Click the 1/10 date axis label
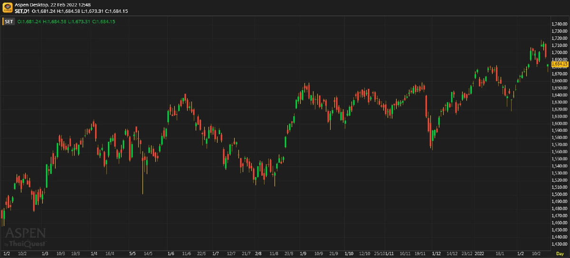 (349, 254)
